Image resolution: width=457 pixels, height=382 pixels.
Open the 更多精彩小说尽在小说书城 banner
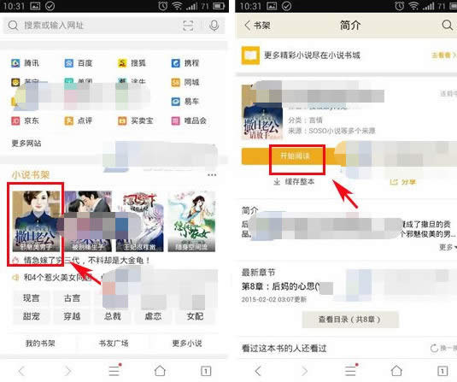point(346,56)
